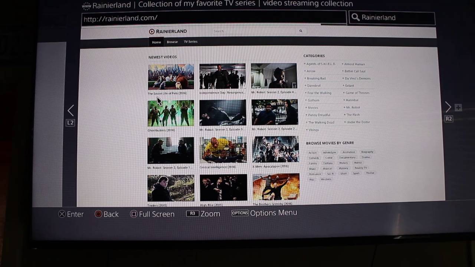Open The Flash category link

[x=353, y=115]
